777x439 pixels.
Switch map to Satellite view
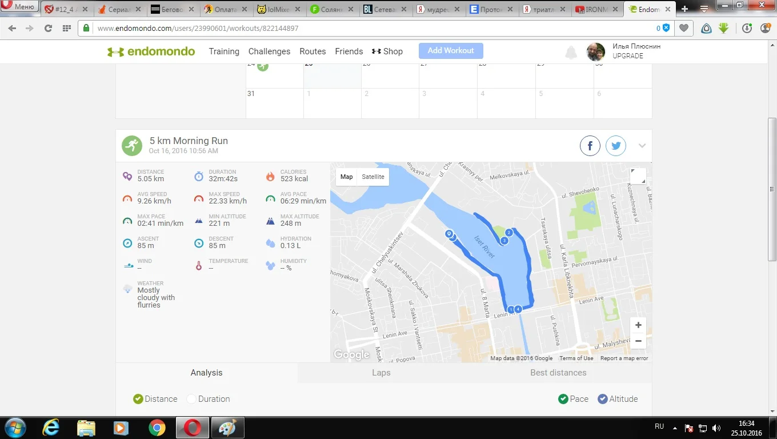373,177
